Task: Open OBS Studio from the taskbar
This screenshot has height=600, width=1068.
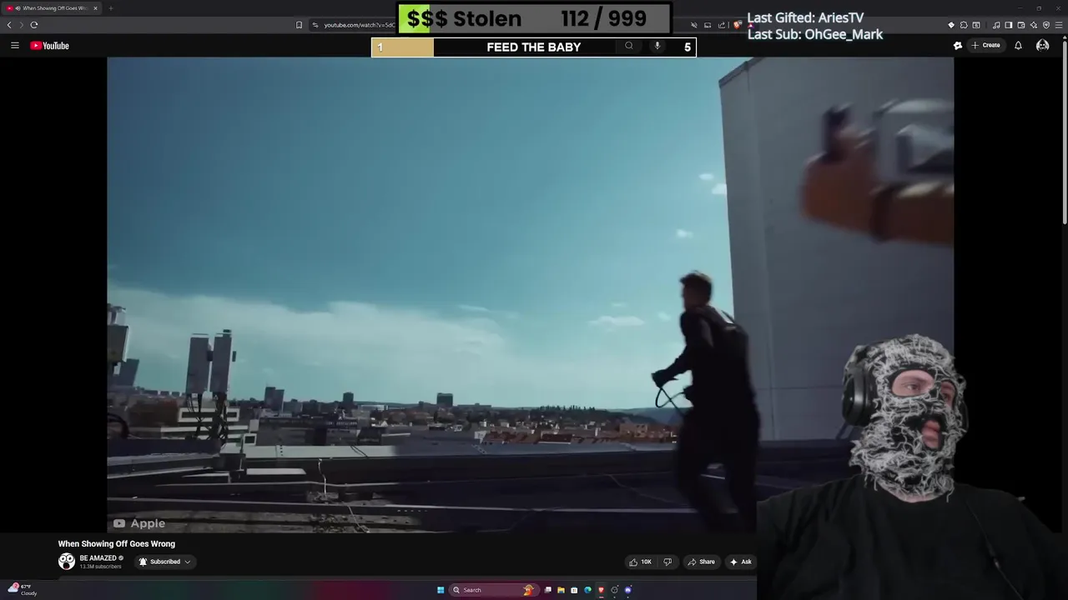Action: [614, 590]
